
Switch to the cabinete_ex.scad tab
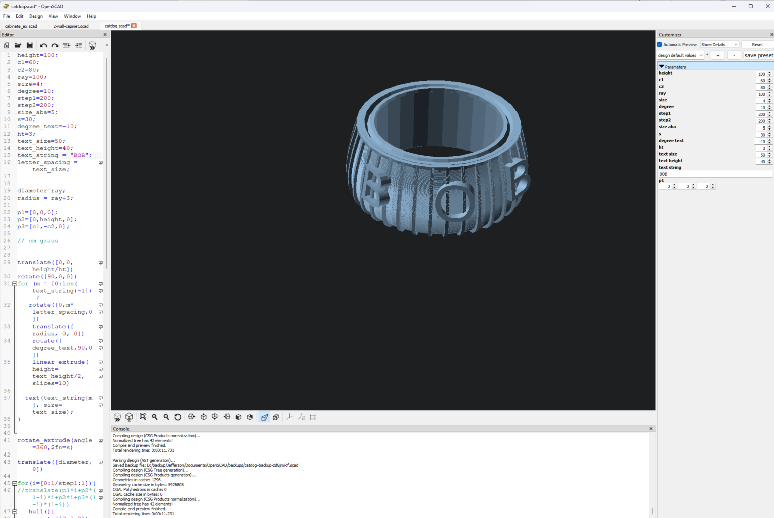[x=21, y=26]
